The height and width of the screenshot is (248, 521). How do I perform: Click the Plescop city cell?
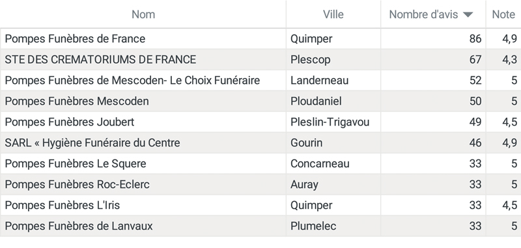click(x=333, y=60)
